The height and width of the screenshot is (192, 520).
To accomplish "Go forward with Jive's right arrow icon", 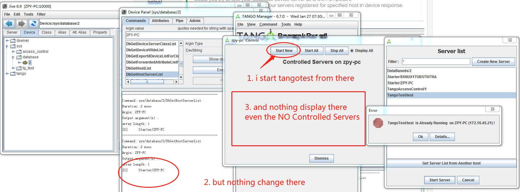I will [x=21, y=24].
